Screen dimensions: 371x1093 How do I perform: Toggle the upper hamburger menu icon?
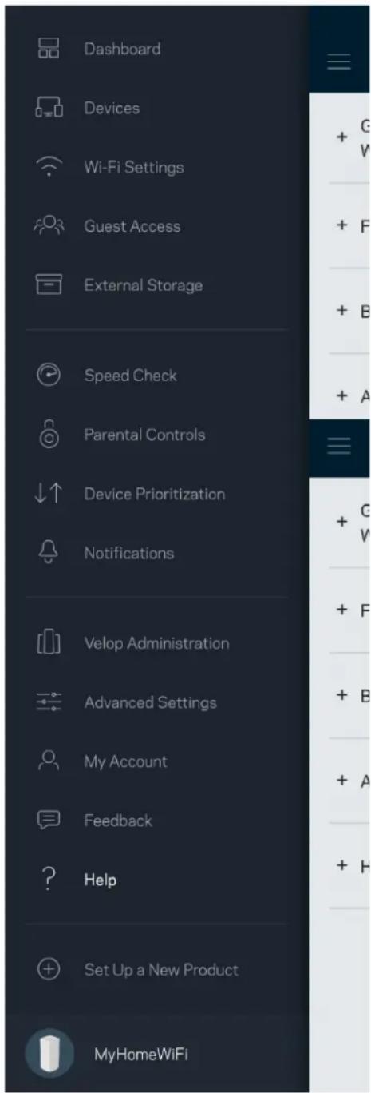click(x=339, y=63)
